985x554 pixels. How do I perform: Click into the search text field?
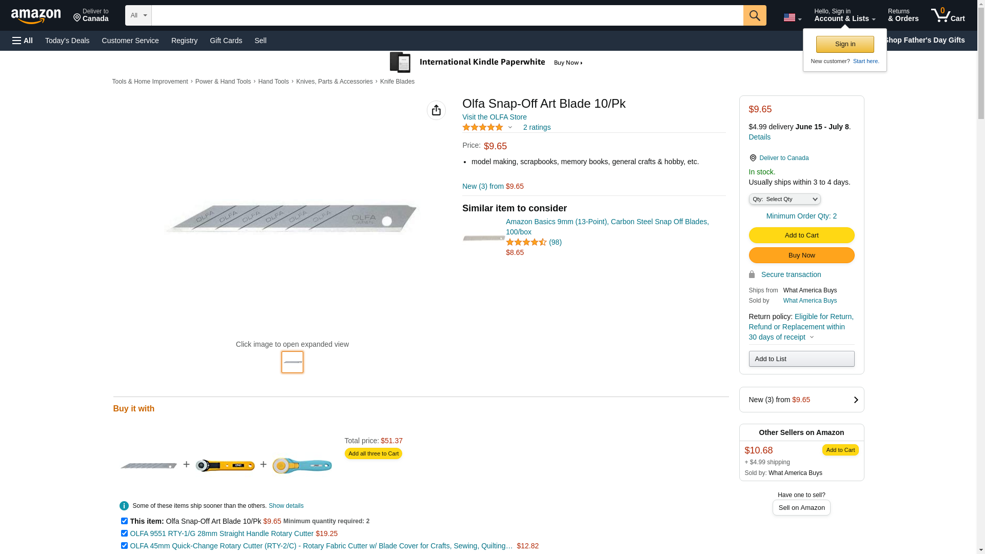[x=446, y=15]
